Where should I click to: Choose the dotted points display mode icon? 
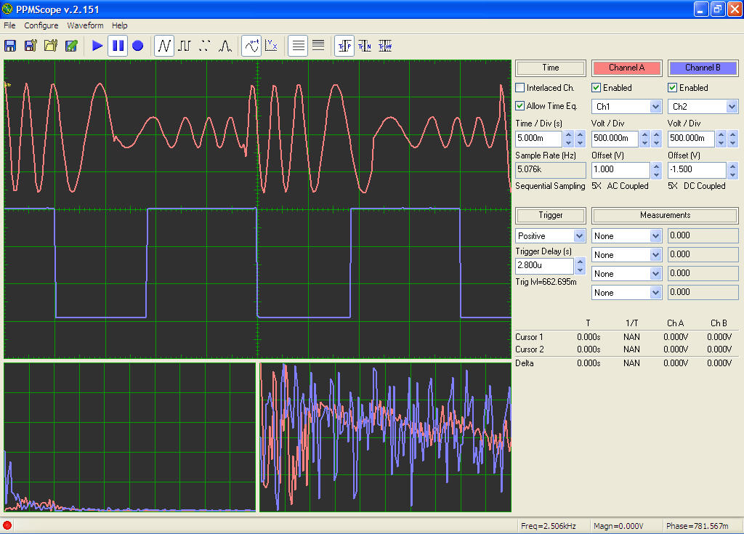204,46
